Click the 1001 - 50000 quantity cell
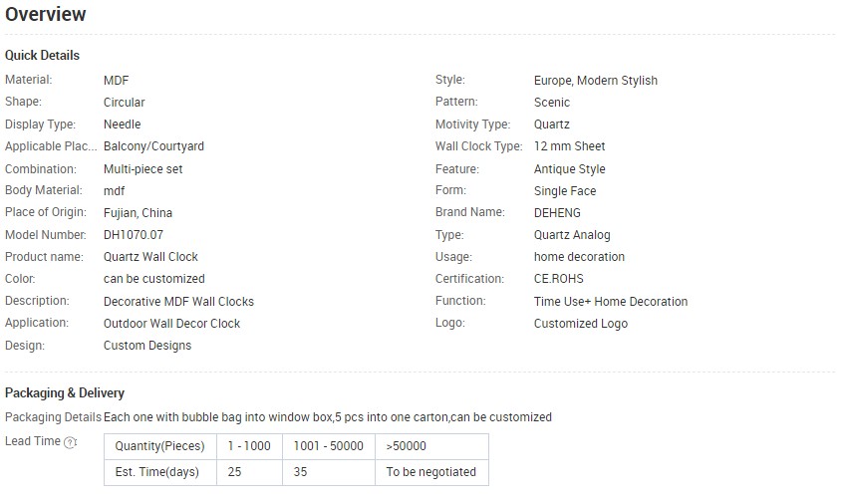The height and width of the screenshot is (502, 846). (329, 446)
